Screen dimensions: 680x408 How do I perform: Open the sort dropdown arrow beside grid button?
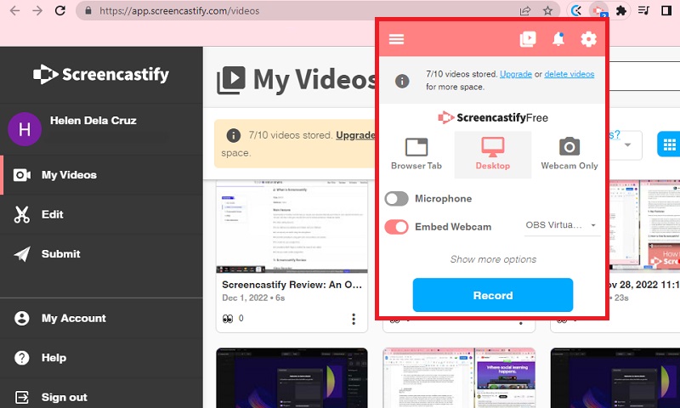coord(627,144)
